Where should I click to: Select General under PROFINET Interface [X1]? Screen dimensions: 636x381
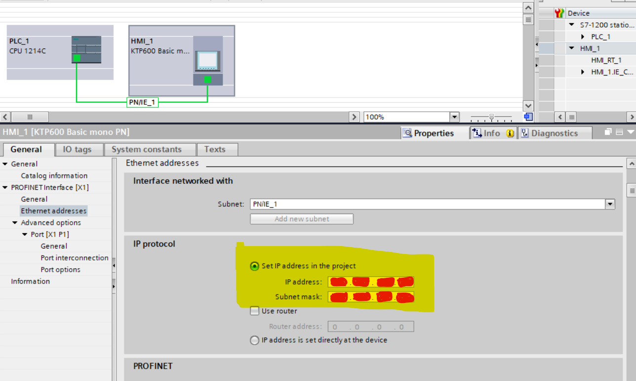pos(34,199)
